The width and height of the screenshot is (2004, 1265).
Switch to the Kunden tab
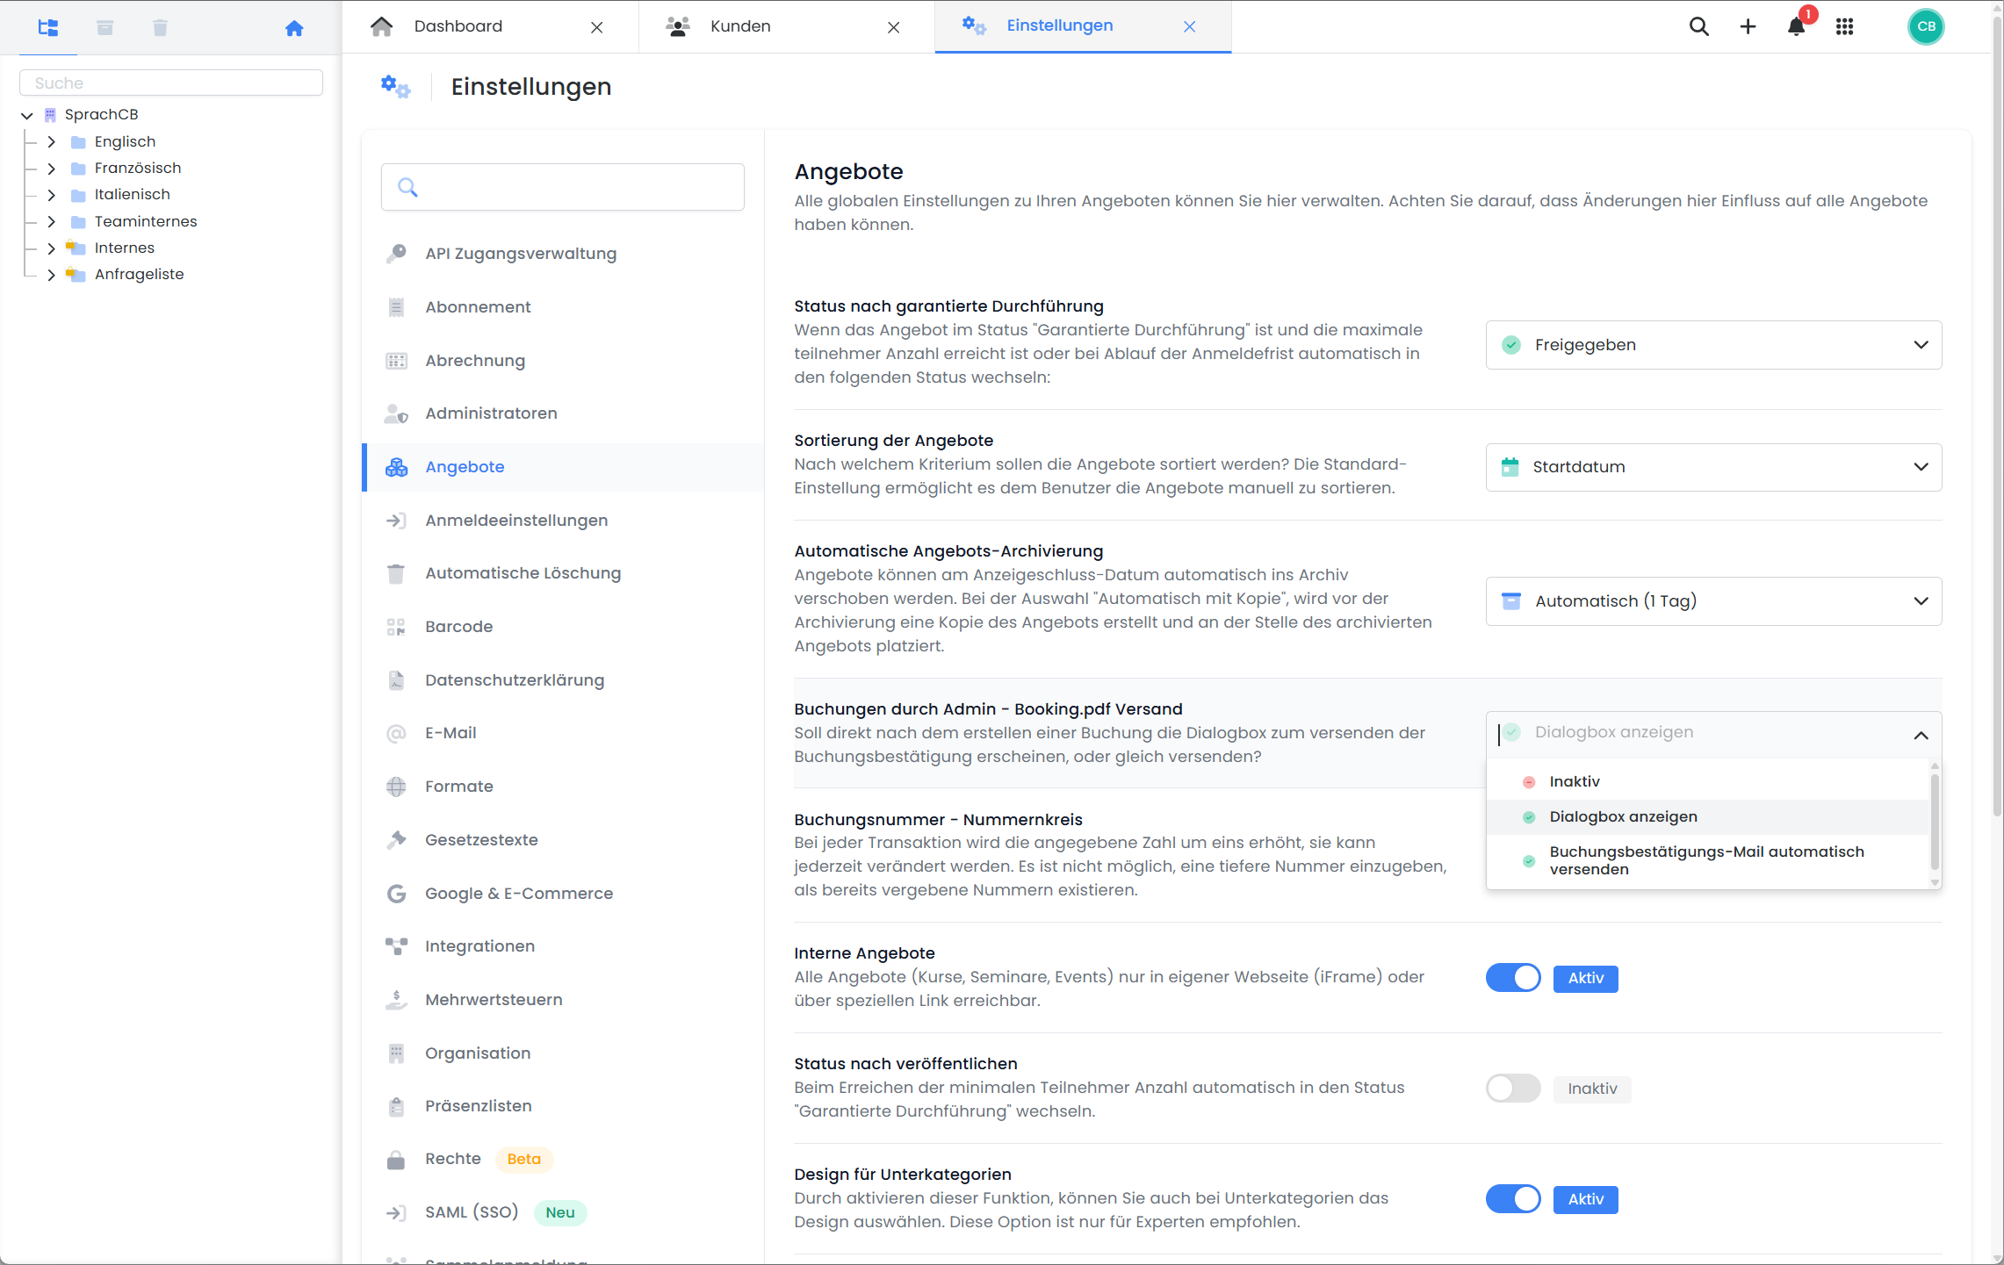coord(740,25)
